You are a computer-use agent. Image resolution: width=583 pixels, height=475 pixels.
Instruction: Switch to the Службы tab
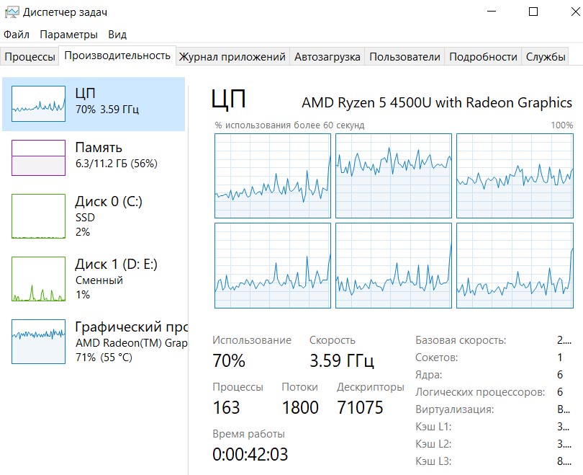pos(546,57)
